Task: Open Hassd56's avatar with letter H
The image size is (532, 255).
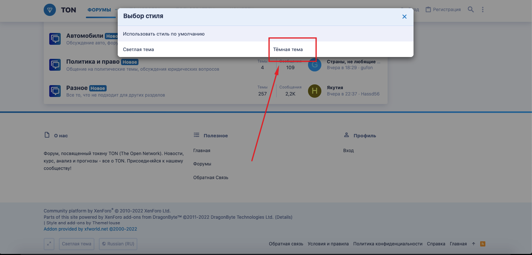Action: [x=315, y=91]
